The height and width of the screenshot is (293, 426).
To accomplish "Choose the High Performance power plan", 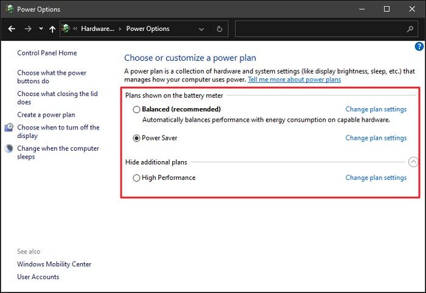I will coord(136,178).
